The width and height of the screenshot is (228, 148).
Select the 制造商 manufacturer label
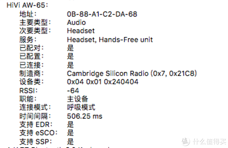[32, 73]
